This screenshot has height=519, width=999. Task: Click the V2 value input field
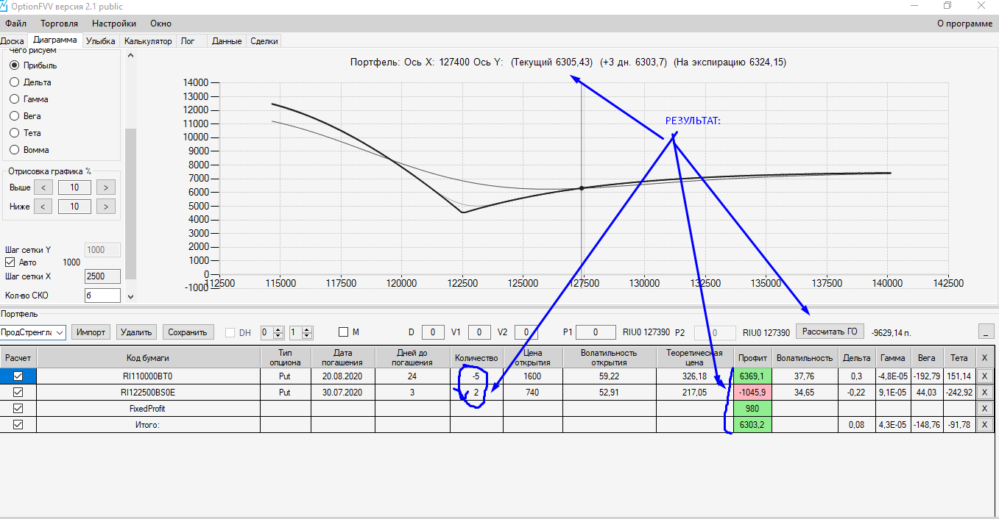[x=526, y=332]
